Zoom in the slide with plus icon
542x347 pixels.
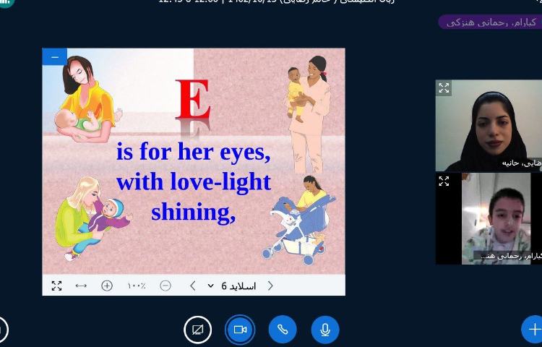pos(107,286)
